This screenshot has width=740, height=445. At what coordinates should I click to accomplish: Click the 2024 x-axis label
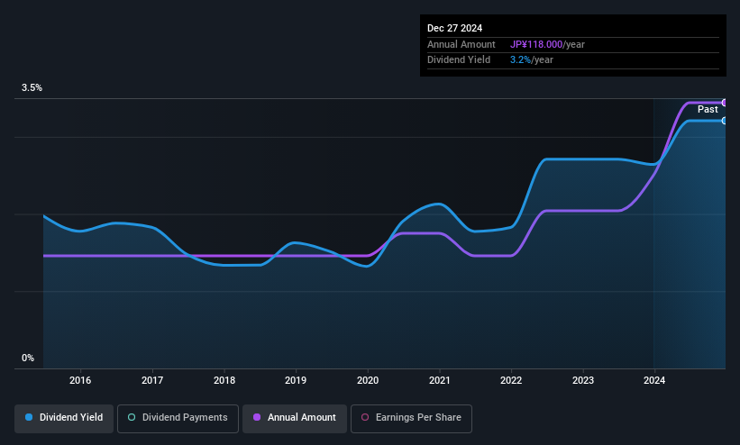pos(654,380)
